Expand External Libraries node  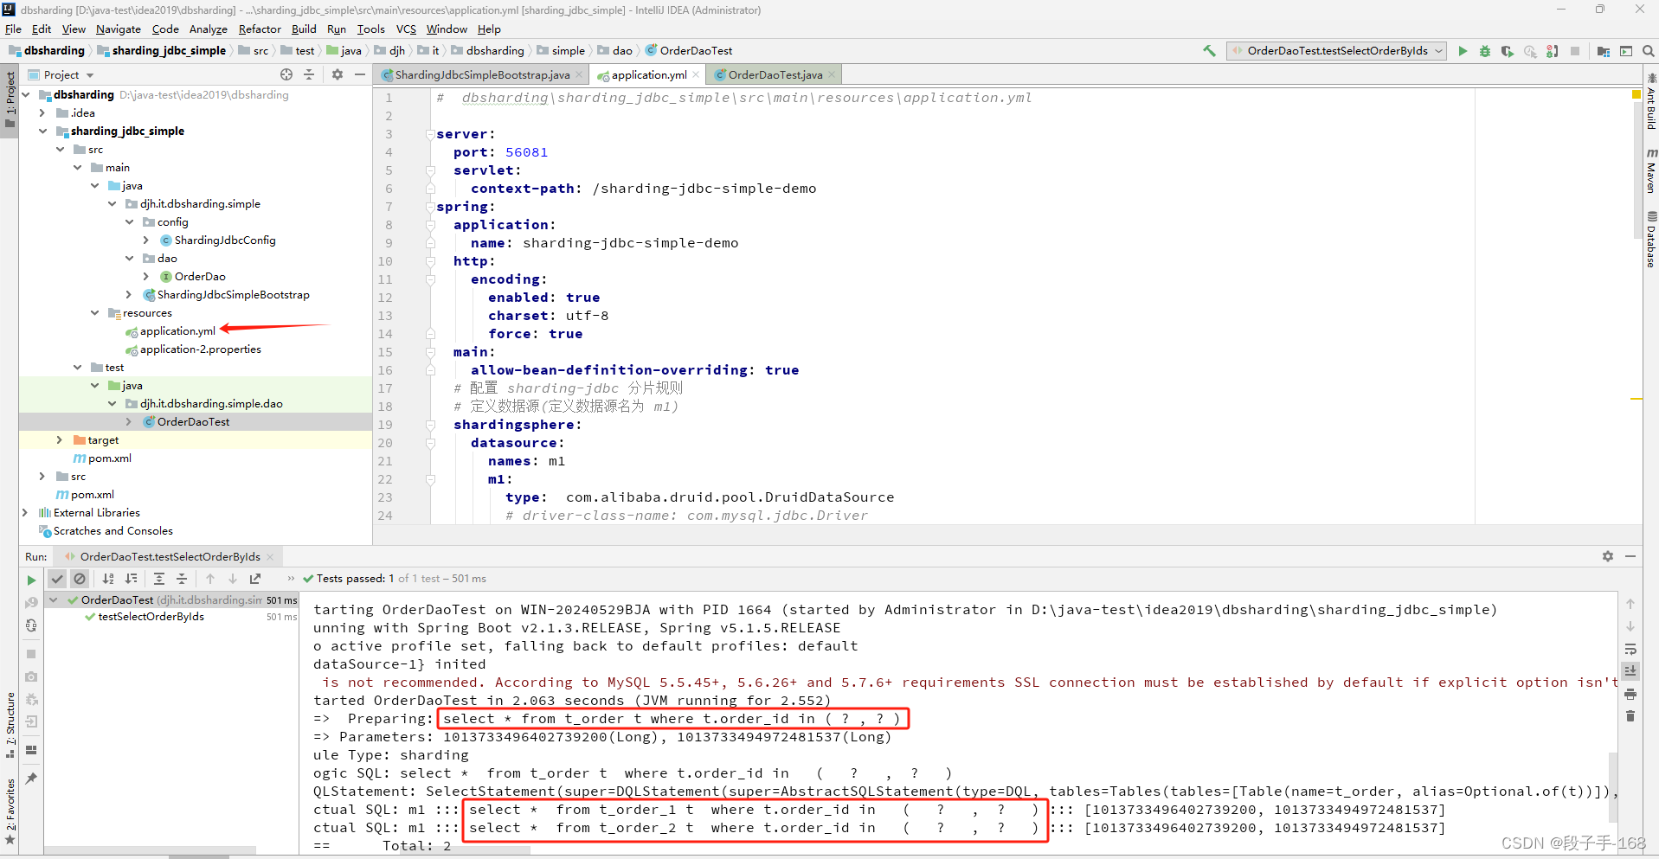[x=25, y=512]
